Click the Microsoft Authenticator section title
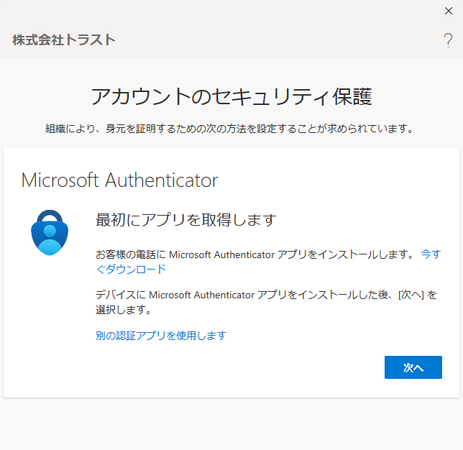The image size is (463, 450). tap(119, 180)
